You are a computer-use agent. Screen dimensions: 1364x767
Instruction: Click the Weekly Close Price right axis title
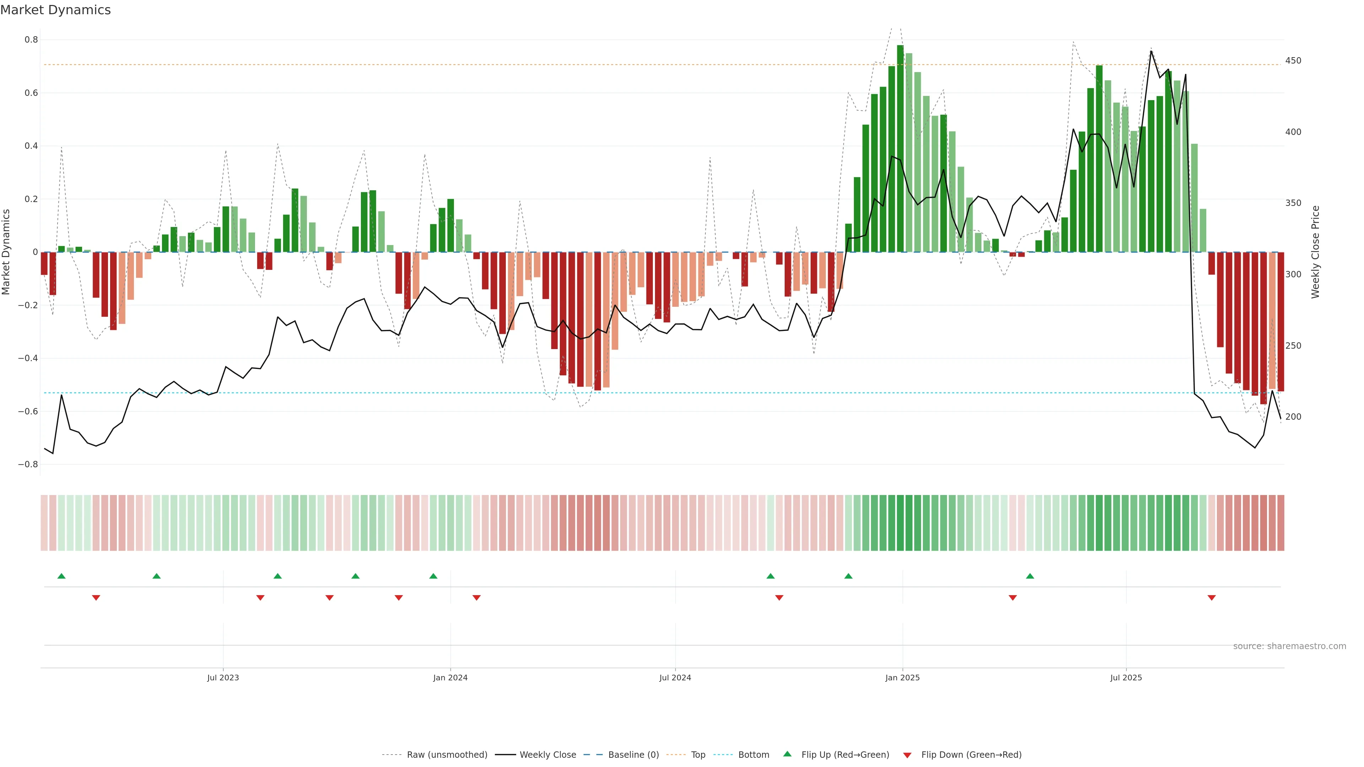pos(1315,252)
